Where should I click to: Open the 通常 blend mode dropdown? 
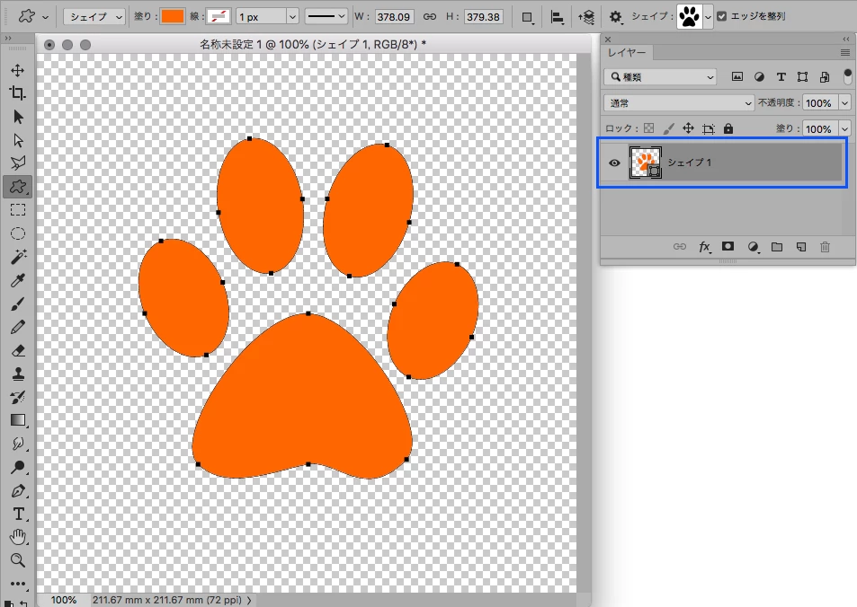click(679, 102)
